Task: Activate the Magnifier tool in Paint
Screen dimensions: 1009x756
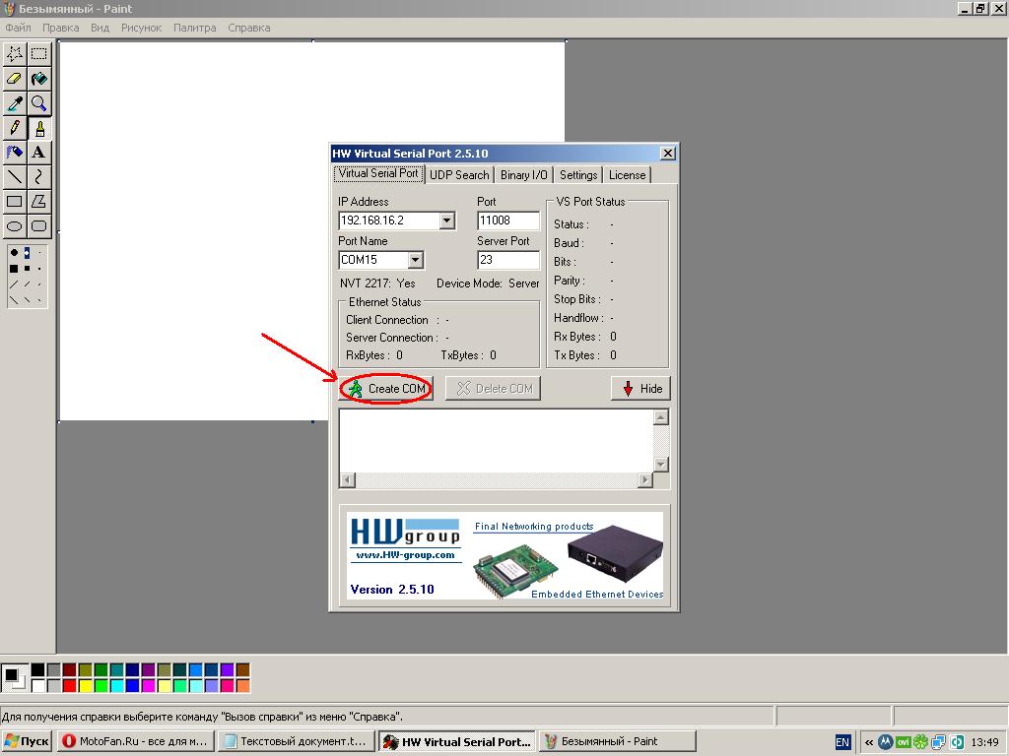Action: tap(39, 103)
